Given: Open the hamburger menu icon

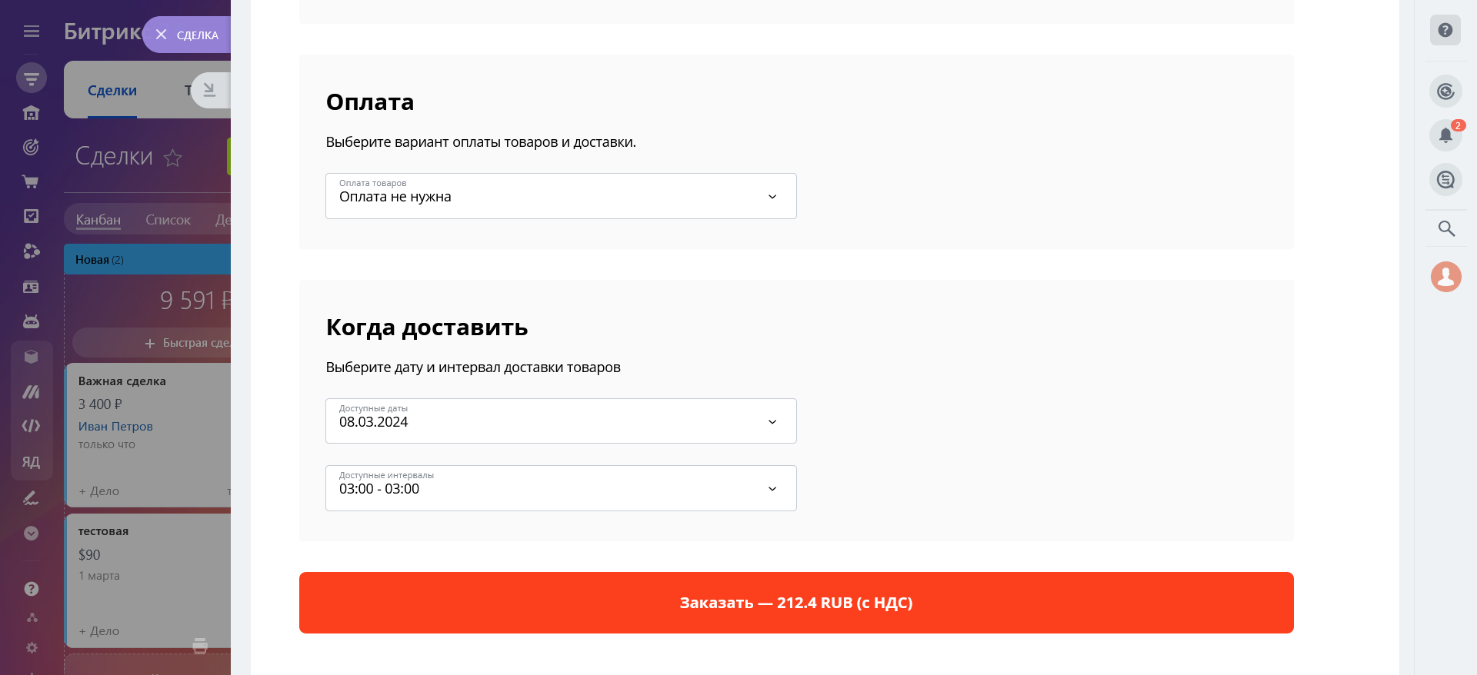Looking at the screenshot, I should tap(31, 32).
